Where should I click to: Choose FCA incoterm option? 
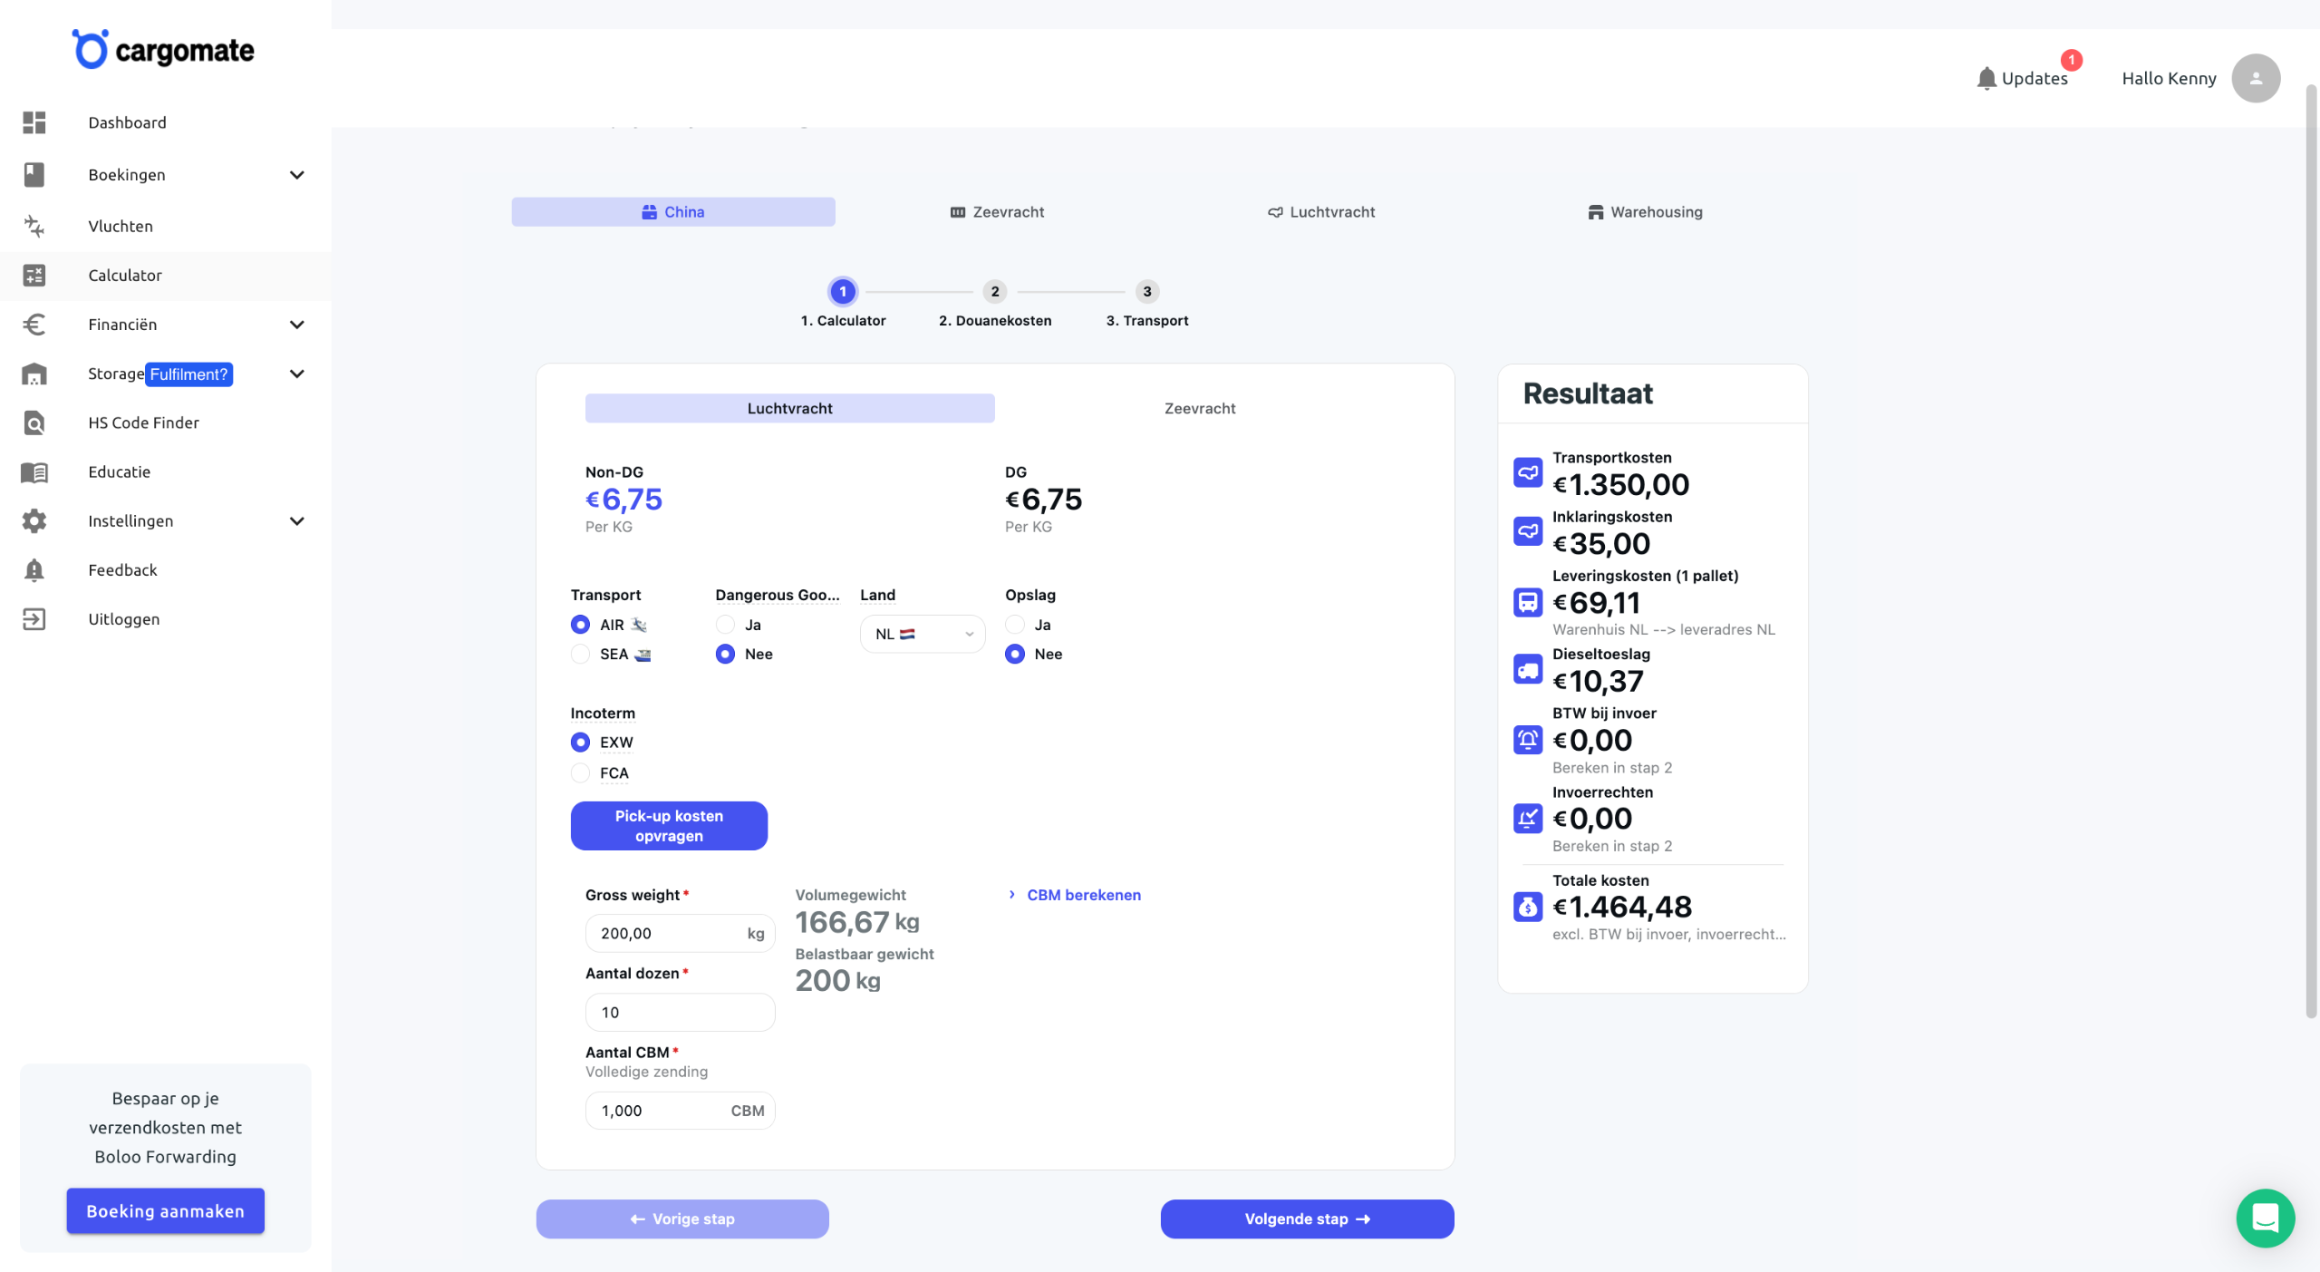(x=580, y=773)
